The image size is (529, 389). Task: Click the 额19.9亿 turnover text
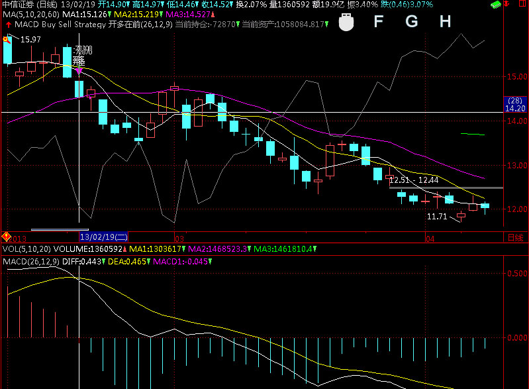pos(328,5)
